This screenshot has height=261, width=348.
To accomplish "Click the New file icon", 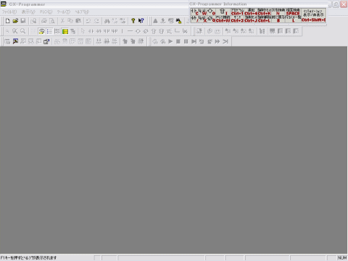I will pos(7,21).
